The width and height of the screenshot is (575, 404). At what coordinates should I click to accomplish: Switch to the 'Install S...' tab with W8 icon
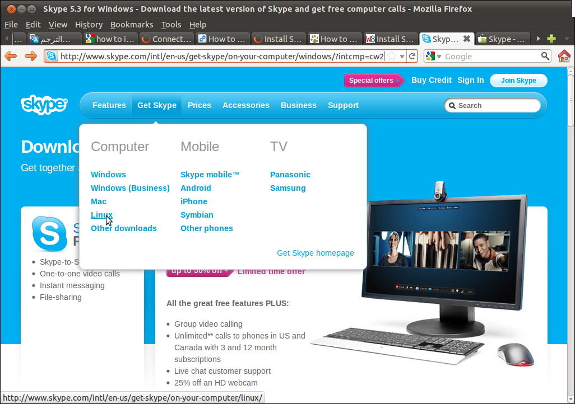click(x=391, y=39)
